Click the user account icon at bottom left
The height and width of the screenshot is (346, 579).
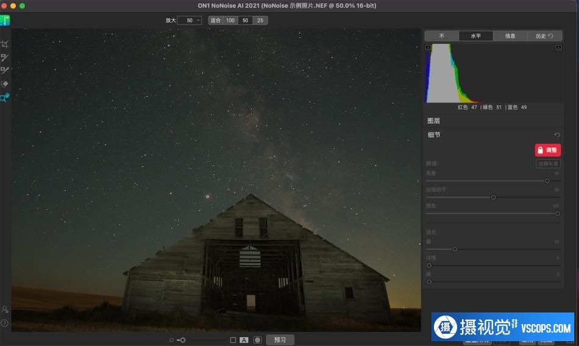pyautogui.click(x=5, y=310)
